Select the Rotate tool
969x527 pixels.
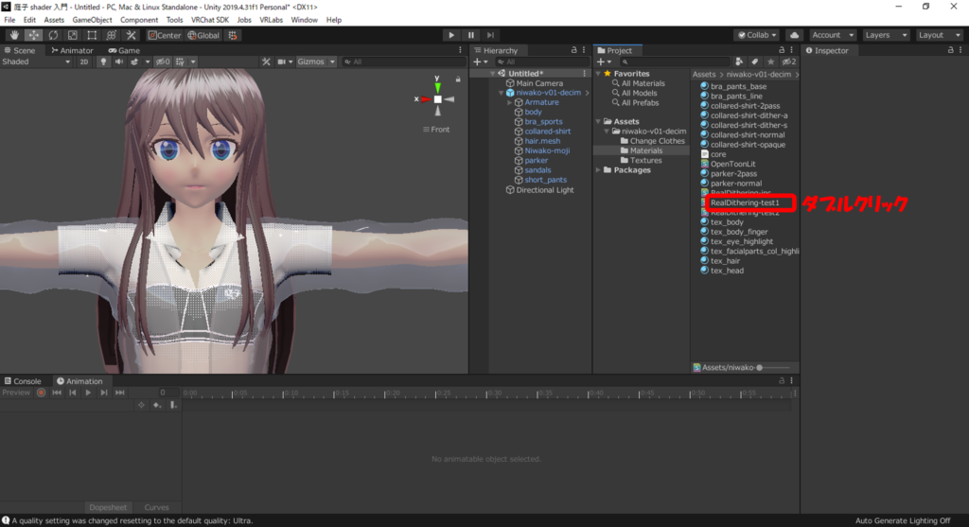tap(53, 35)
